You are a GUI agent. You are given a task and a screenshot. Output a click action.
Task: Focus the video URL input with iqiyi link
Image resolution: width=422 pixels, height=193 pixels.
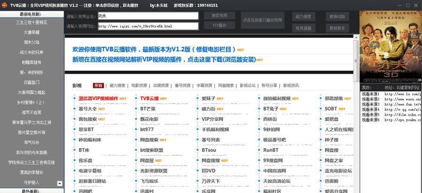tap(148, 26)
